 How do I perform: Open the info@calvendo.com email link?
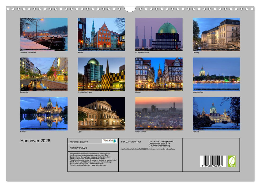coord(82,165)
